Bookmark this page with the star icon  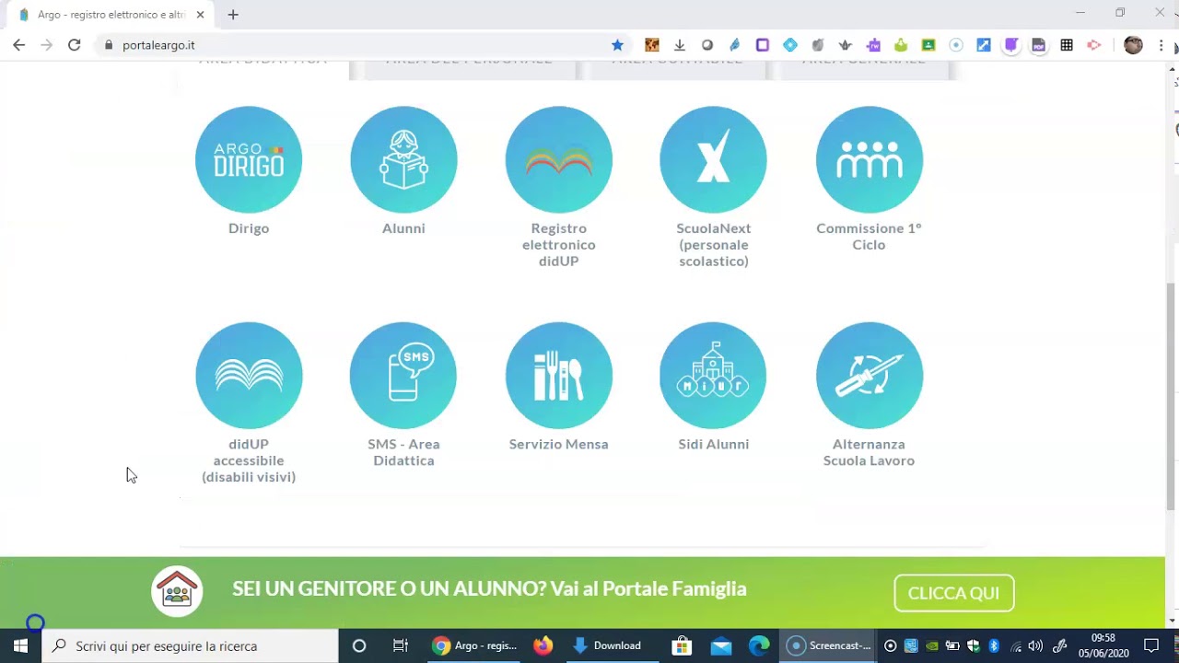tap(617, 45)
